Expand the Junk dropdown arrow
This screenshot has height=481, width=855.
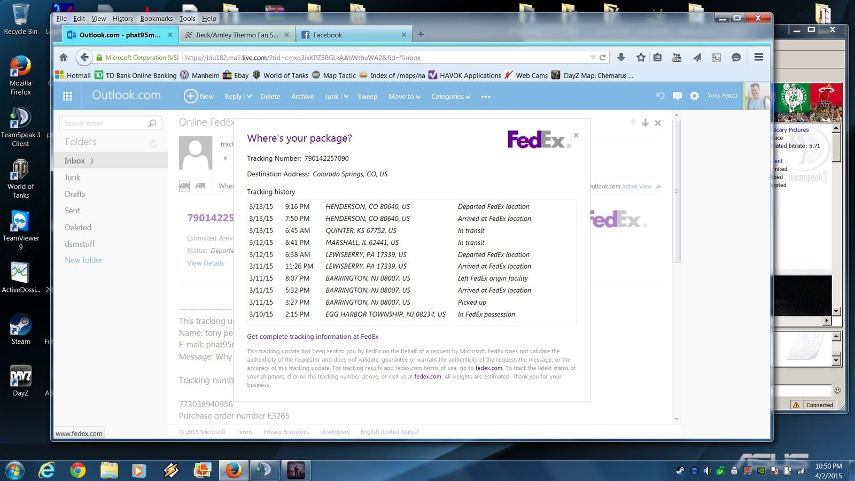[346, 97]
